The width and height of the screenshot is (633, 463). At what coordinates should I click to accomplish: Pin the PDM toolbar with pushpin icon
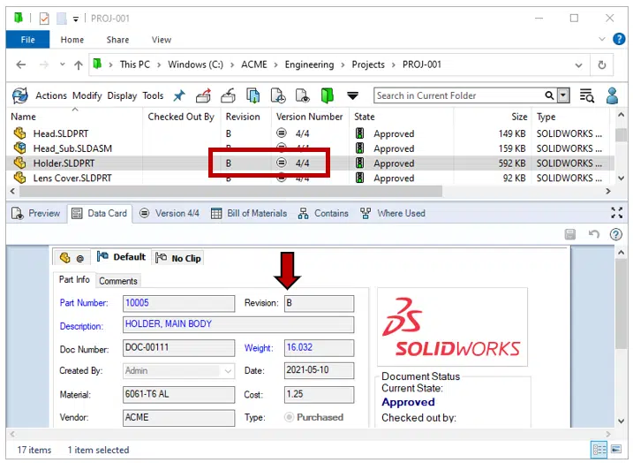click(179, 95)
